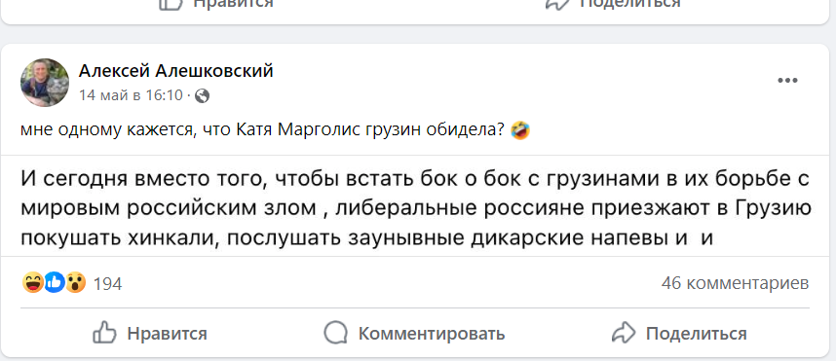
Task: Open the post timestamp 14 май в 16:10
Action: (x=131, y=95)
